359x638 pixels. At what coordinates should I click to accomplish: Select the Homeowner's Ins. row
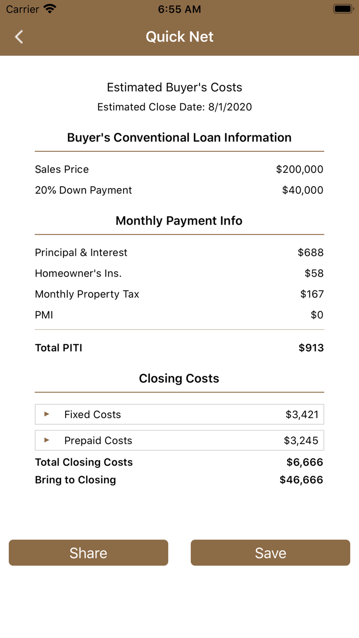(180, 273)
